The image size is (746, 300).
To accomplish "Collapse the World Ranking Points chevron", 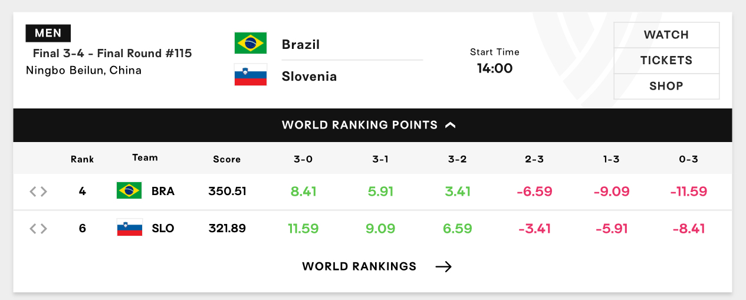I will coord(451,125).
